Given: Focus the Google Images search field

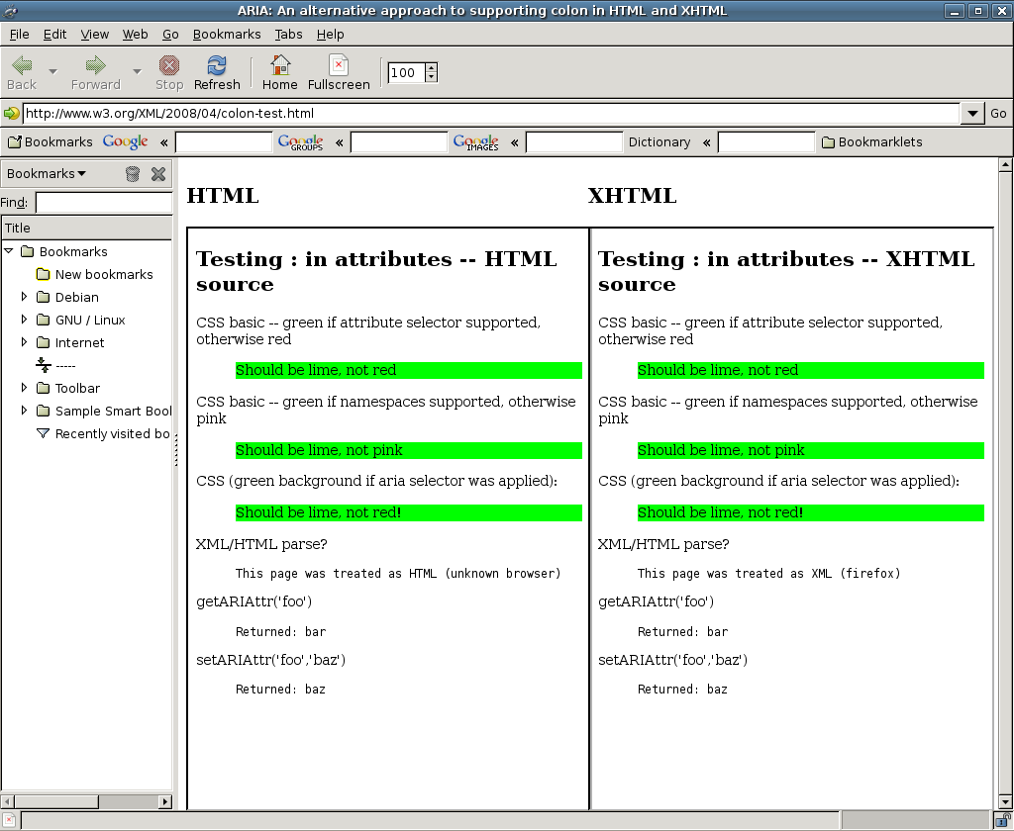Looking at the screenshot, I should click(x=574, y=142).
